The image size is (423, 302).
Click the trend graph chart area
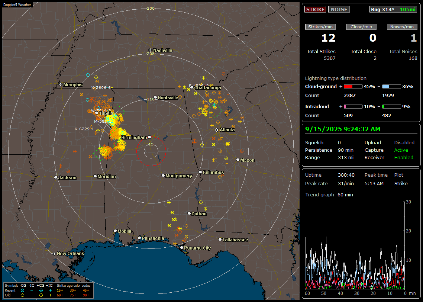tap(355, 245)
